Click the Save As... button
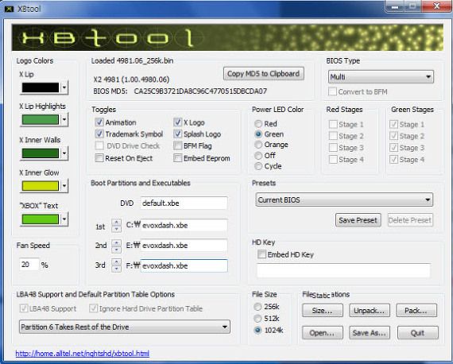453x364 pixels. (370, 333)
